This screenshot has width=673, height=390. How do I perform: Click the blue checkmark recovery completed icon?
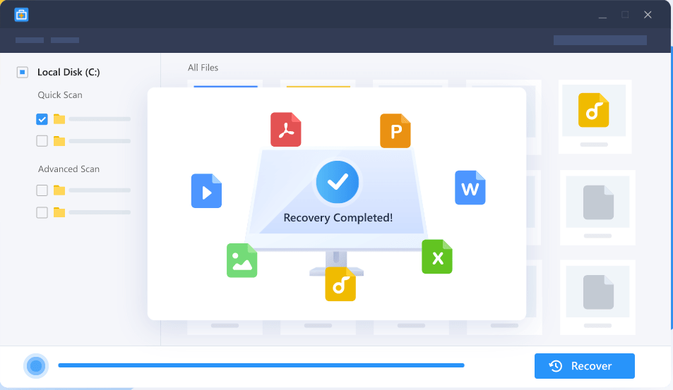(338, 182)
